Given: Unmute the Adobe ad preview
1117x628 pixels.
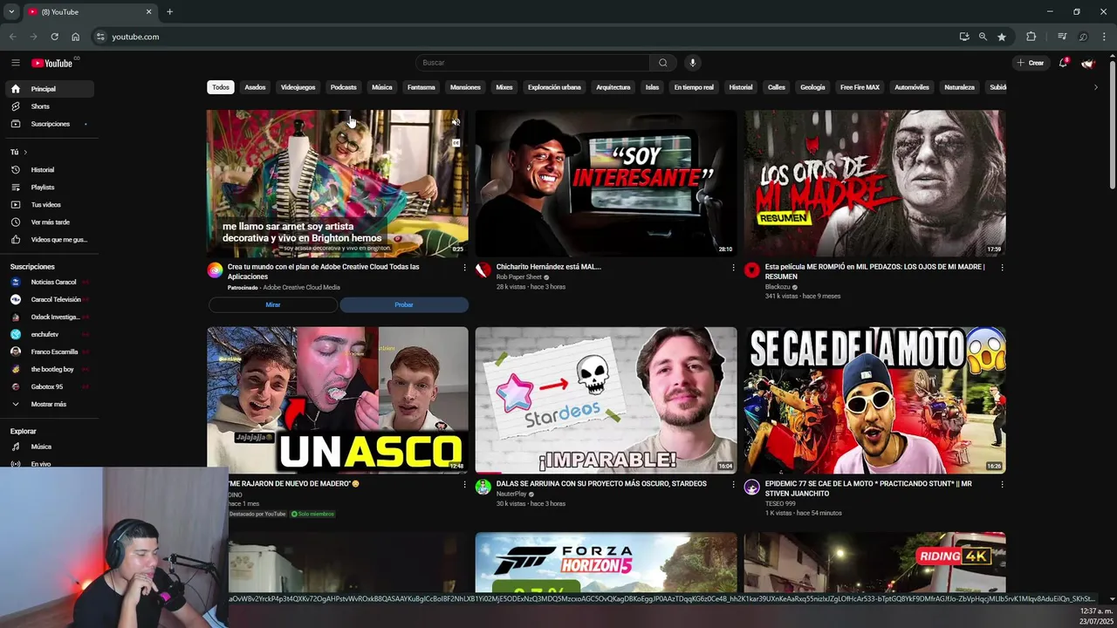Looking at the screenshot, I should click(x=456, y=122).
